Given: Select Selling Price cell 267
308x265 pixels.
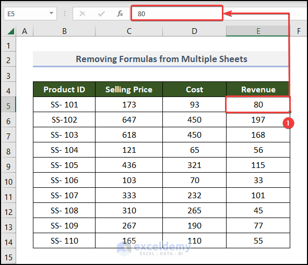Looking at the screenshot, I should click(x=129, y=225).
